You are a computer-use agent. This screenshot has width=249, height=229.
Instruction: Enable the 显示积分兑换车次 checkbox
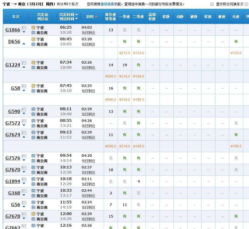click(x=212, y=4)
